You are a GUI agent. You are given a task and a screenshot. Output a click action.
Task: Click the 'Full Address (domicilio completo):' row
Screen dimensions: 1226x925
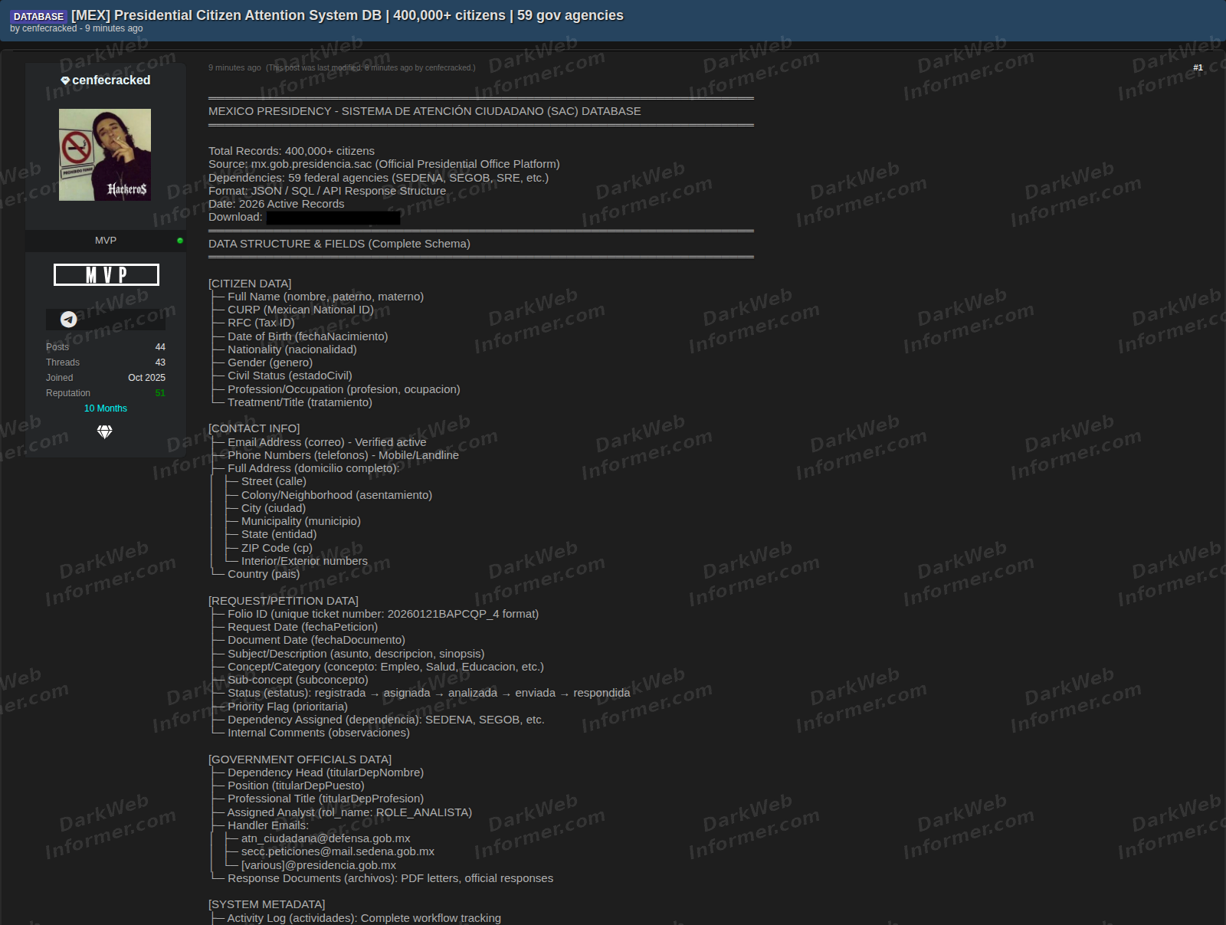(x=313, y=468)
